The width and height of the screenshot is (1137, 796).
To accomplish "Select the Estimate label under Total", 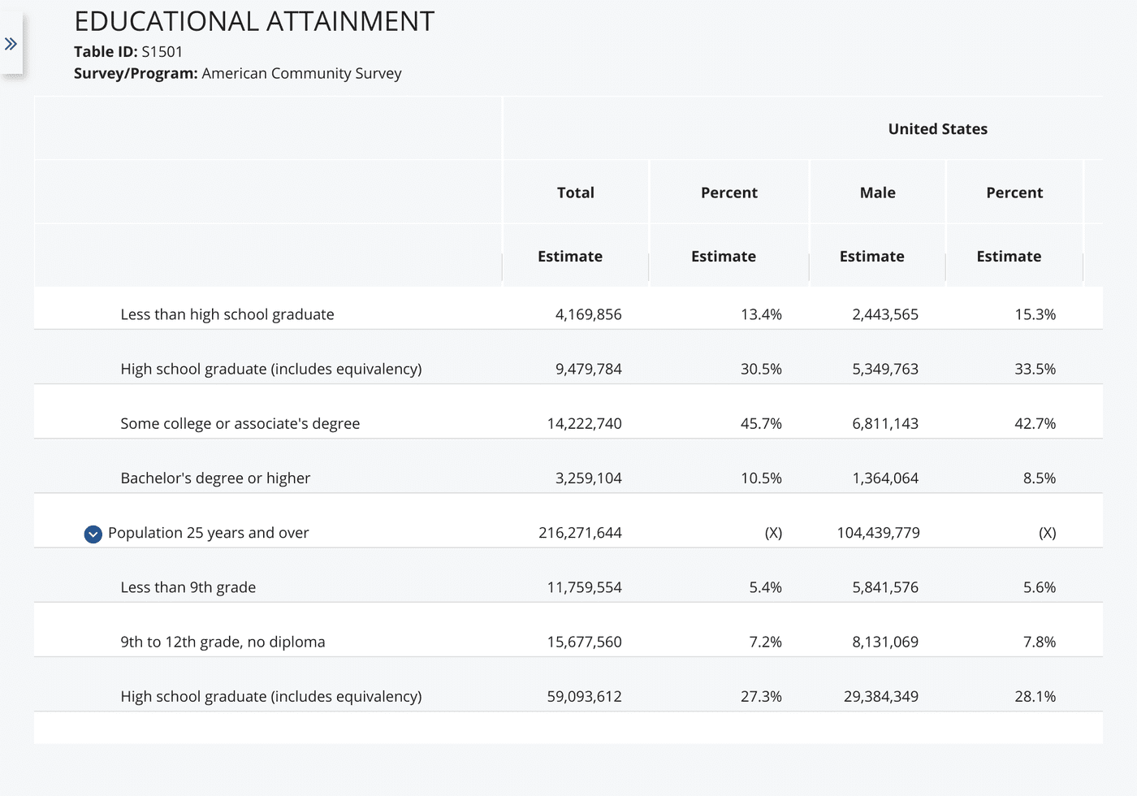I will click(x=570, y=256).
